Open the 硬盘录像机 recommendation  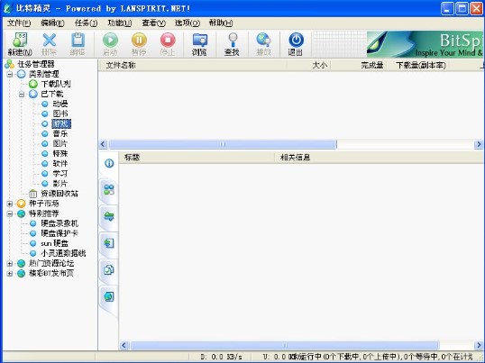pos(59,223)
